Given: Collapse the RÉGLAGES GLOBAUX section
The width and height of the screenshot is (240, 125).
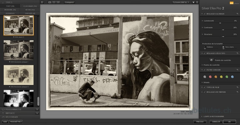Looking at the screenshot, I should click(202, 14).
